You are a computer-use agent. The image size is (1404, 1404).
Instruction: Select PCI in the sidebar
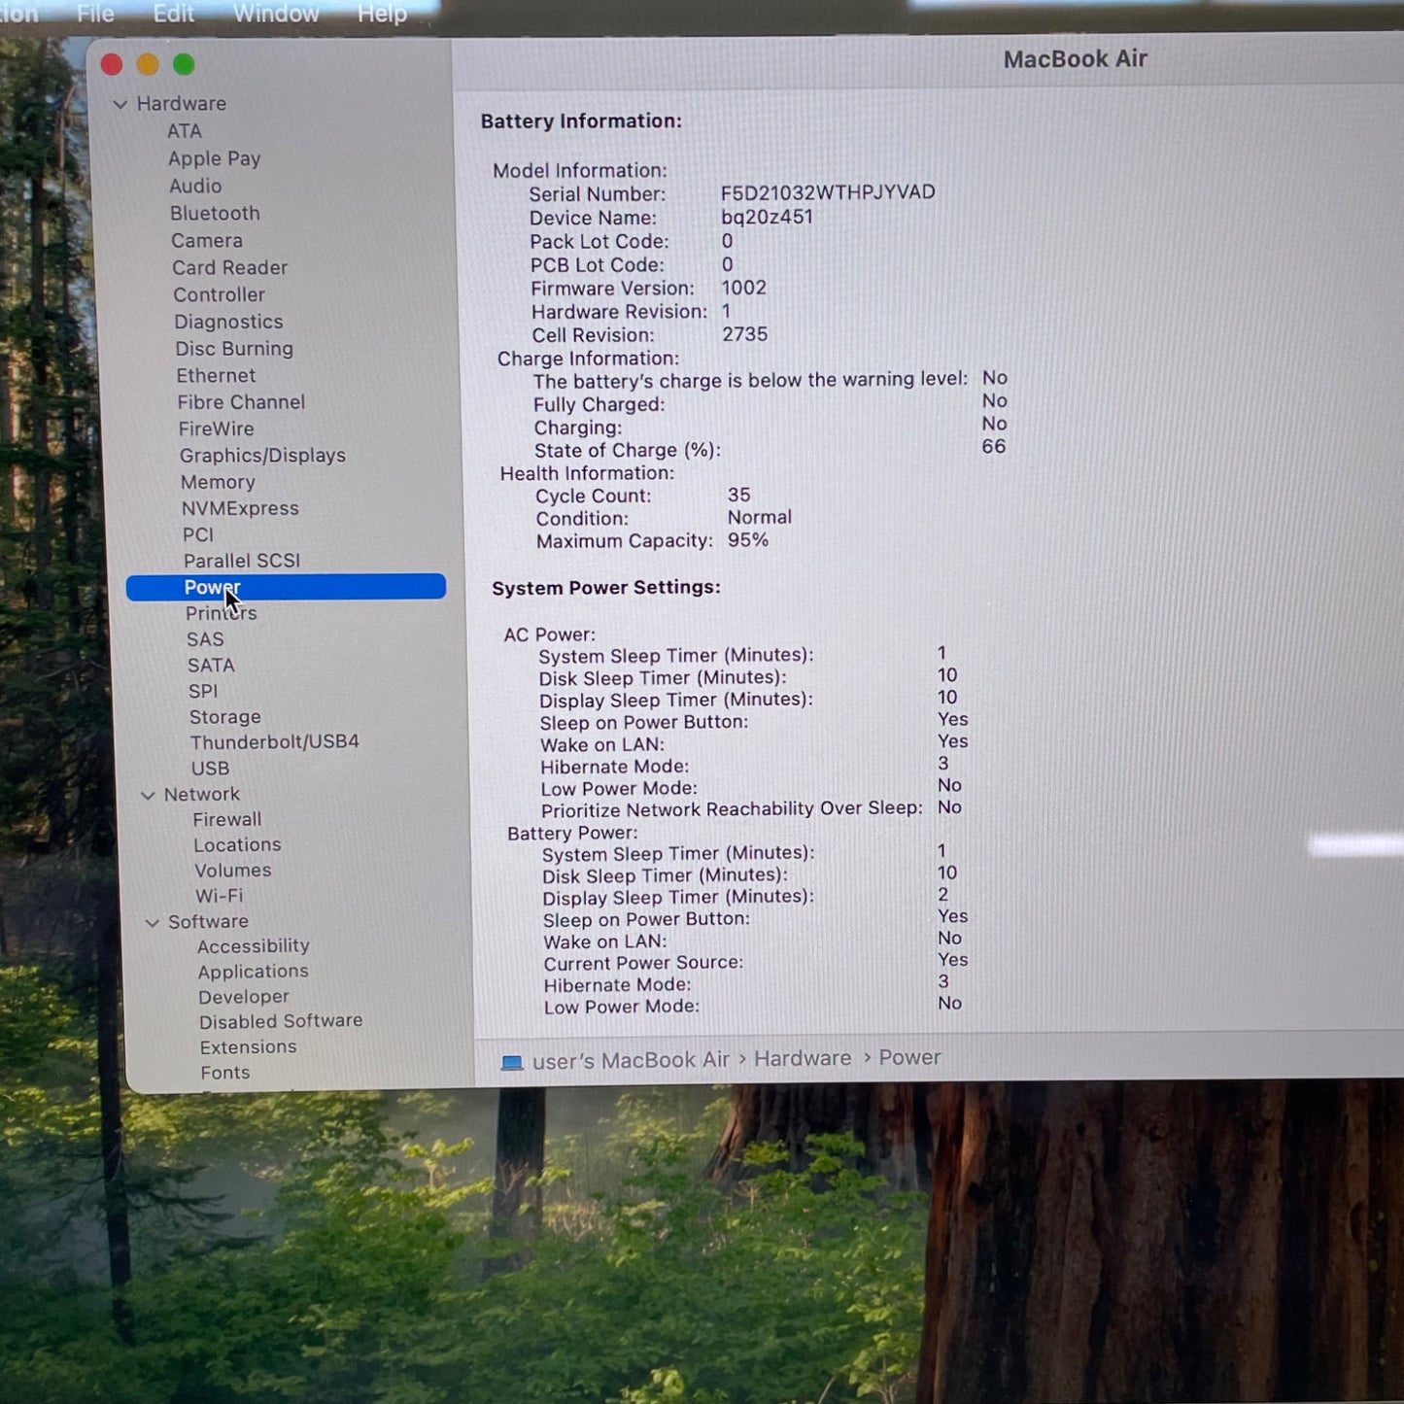click(x=198, y=534)
